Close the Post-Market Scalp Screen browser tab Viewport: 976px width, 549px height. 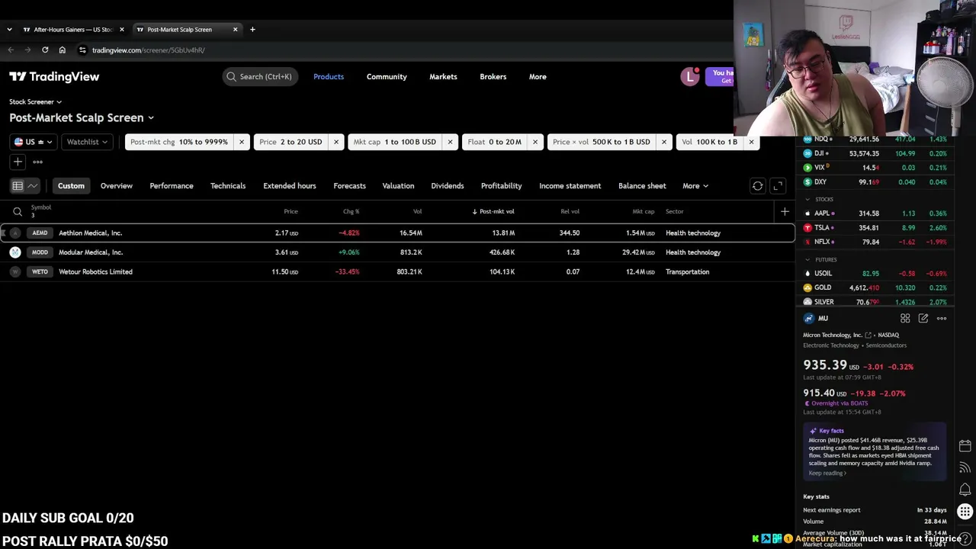tap(235, 30)
